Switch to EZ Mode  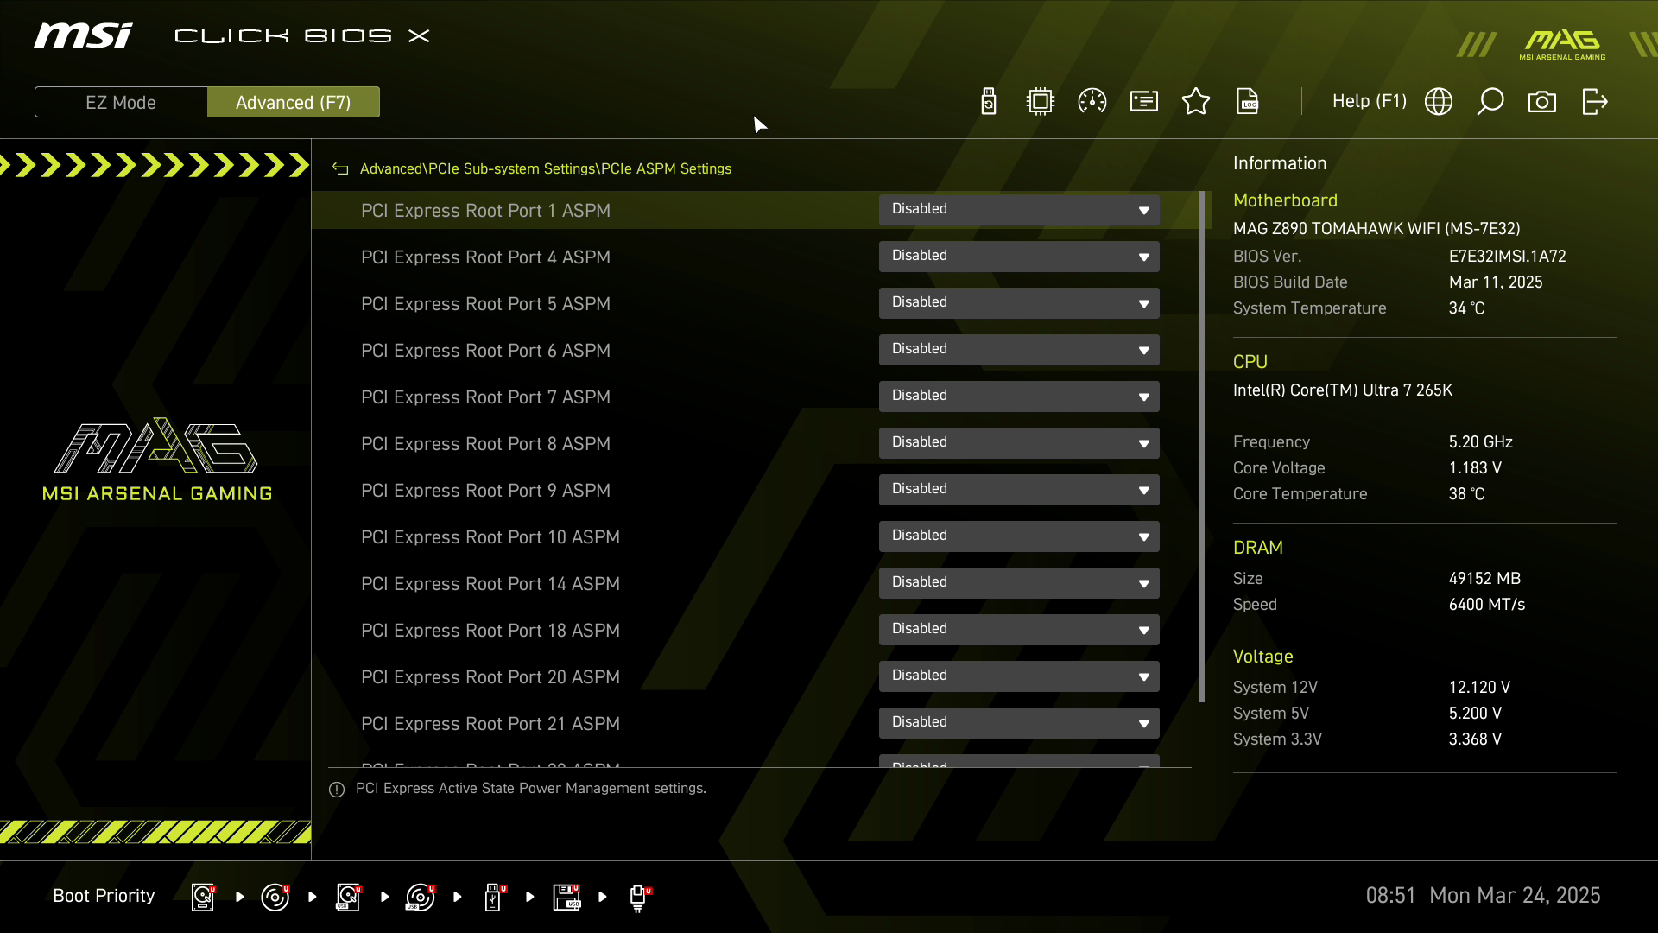(121, 102)
